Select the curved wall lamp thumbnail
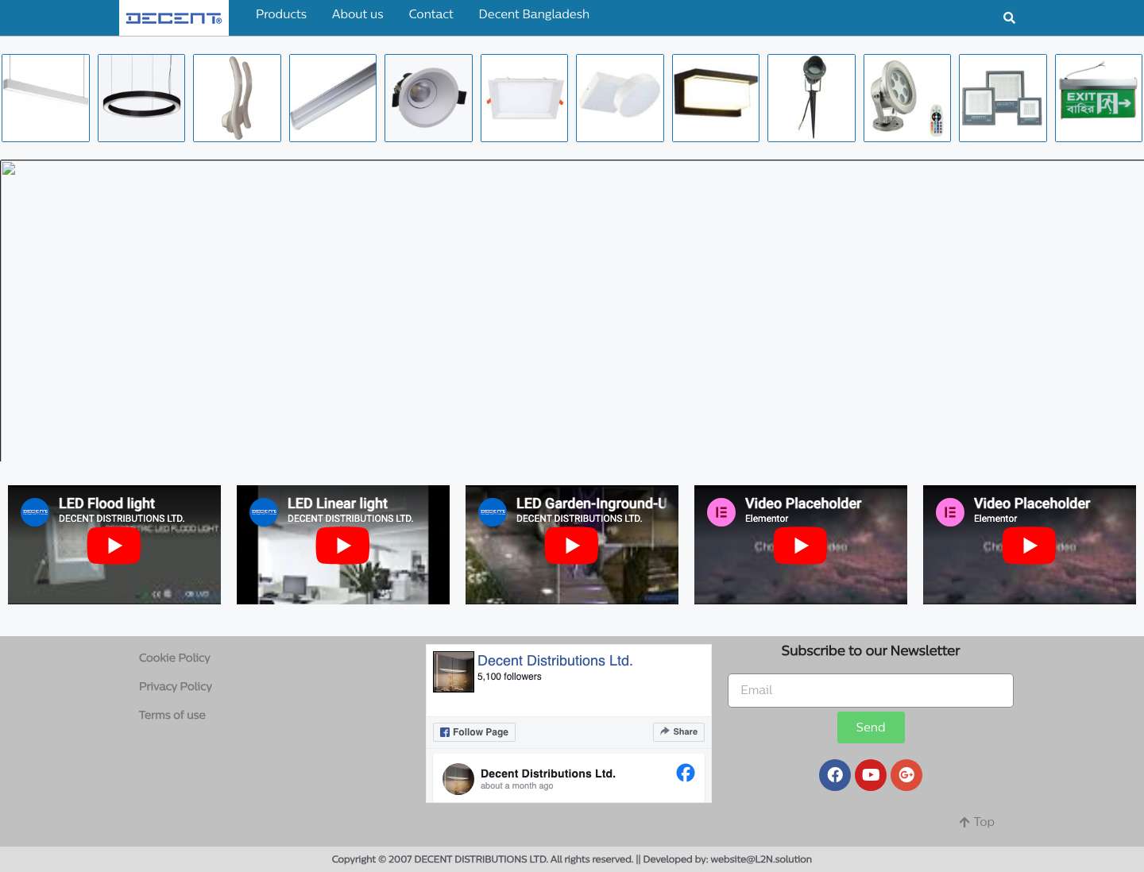The image size is (1144, 872). [237, 98]
